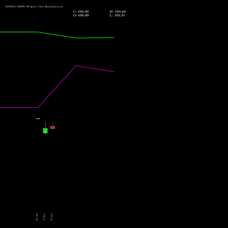Screen dimensions: 228x228
Task: Click the HAVELLS PE Option chart title
Action: (34, 6)
